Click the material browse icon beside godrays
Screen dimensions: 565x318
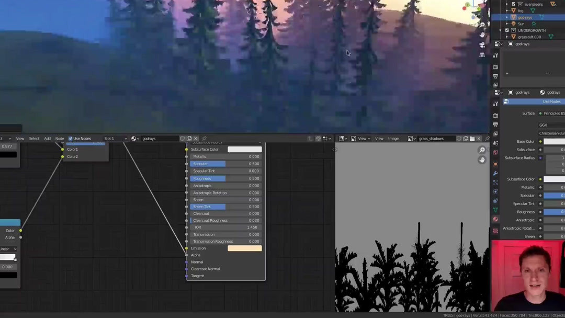(133, 139)
